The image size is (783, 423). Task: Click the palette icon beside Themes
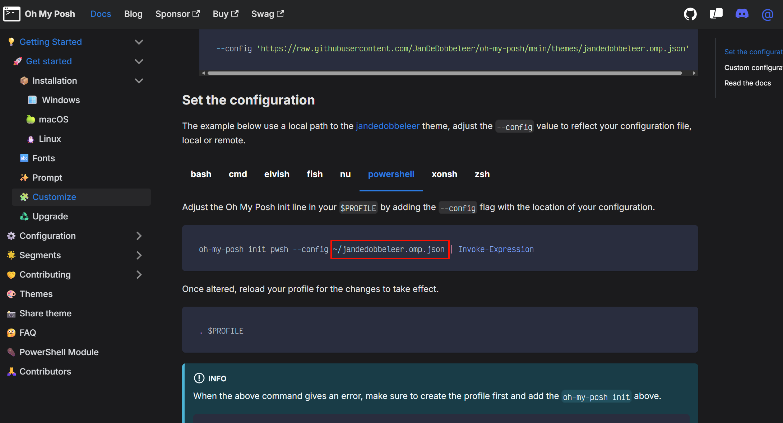coord(11,294)
